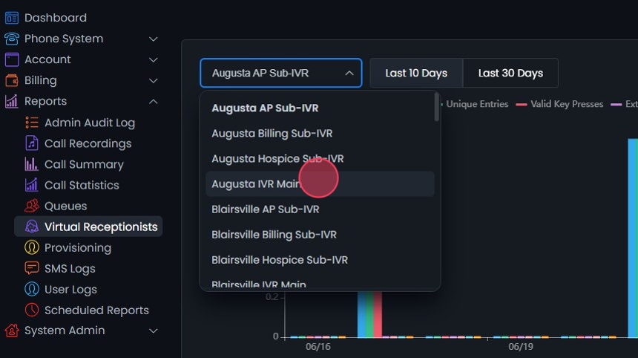Screen dimensions: 638x358
Task: Click the Billing wallet icon
Action: (12, 80)
